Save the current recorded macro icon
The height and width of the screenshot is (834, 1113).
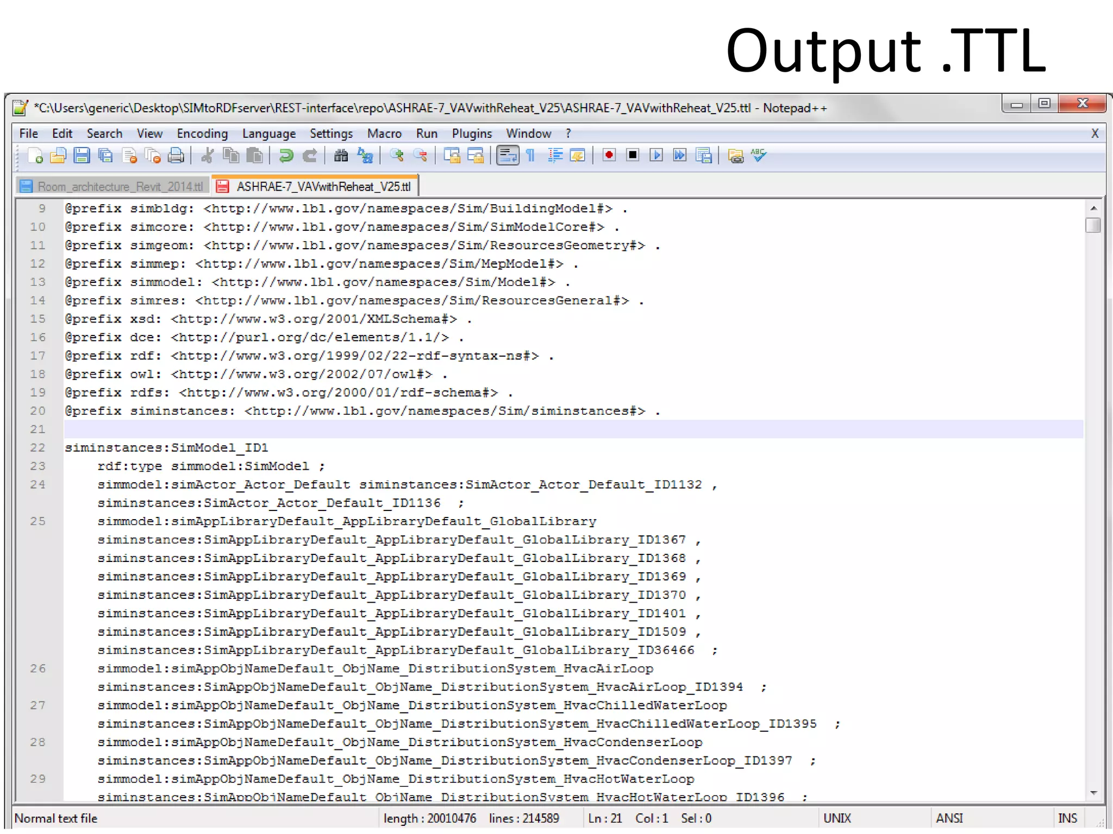[704, 156]
